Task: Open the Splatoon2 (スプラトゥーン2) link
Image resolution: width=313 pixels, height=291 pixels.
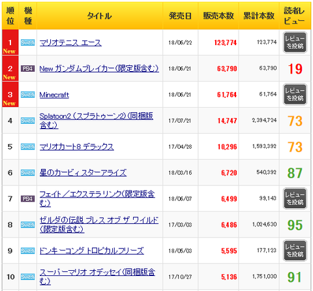Action: click(x=96, y=121)
